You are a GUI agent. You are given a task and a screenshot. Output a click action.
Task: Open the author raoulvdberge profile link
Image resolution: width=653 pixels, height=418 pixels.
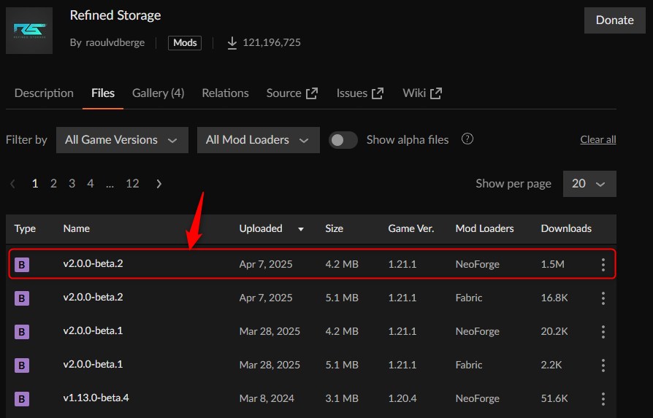click(115, 42)
